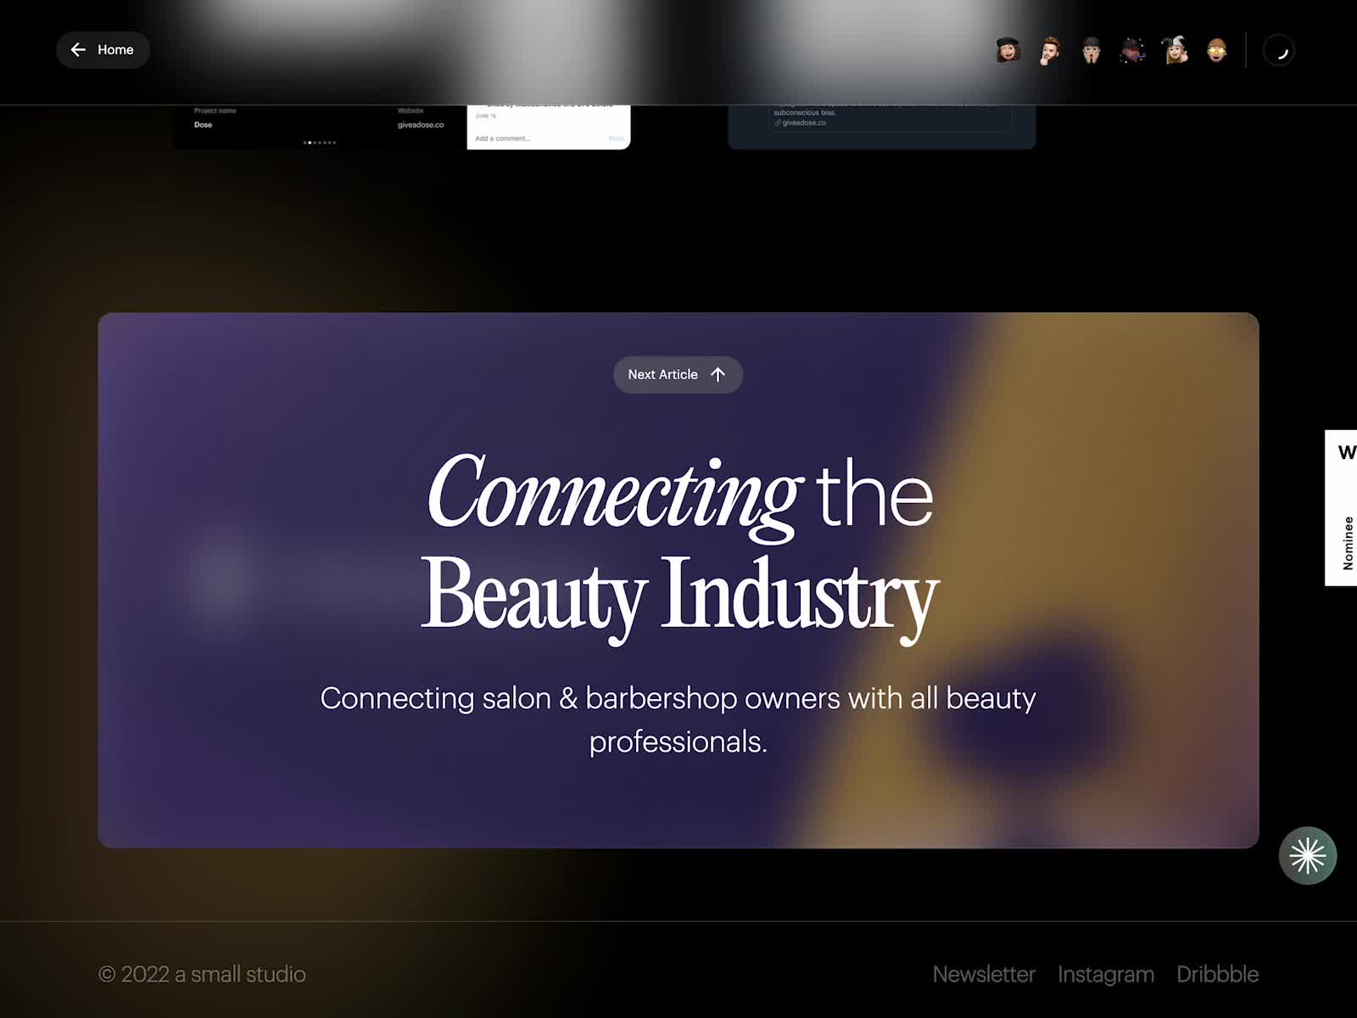This screenshot has height=1018, width=1357.
Task: Click the Post link under the comment
Action: coord(616,137)
